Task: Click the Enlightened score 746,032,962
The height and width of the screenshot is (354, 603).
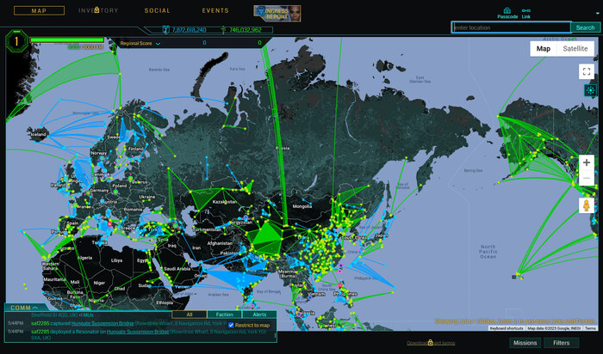Action: [246, 29]
